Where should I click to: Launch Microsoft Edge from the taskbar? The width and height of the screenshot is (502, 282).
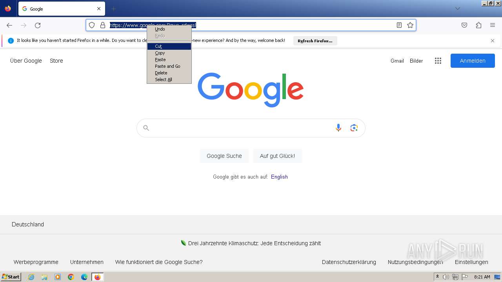[84, 277]
